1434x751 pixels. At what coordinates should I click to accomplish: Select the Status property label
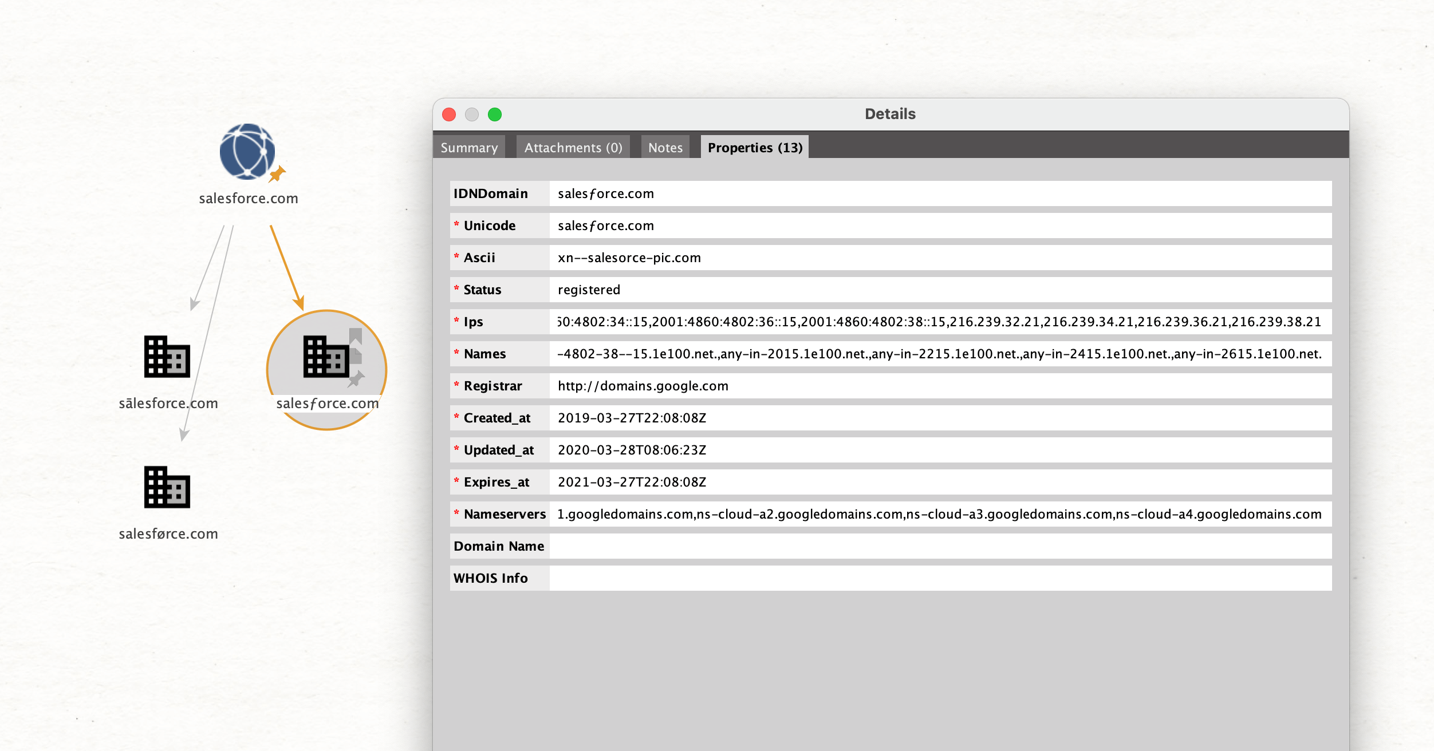[x=499, y=290]
